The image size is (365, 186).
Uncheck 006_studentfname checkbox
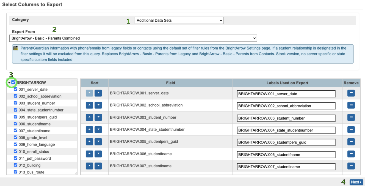[16, 124]
